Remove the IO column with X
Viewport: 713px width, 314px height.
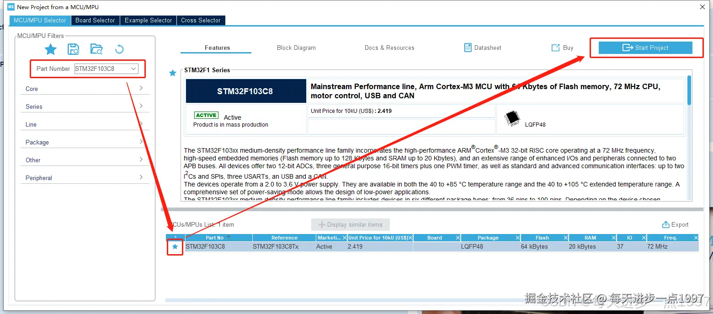coord(644,238)
